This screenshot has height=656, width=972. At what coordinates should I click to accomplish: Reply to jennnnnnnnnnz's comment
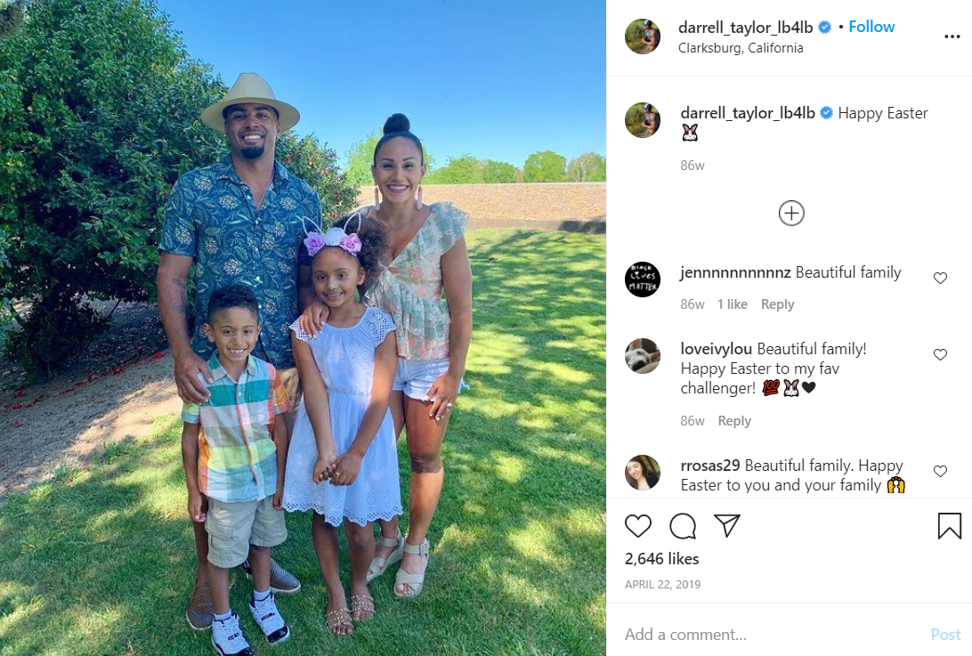coord(777,304)
